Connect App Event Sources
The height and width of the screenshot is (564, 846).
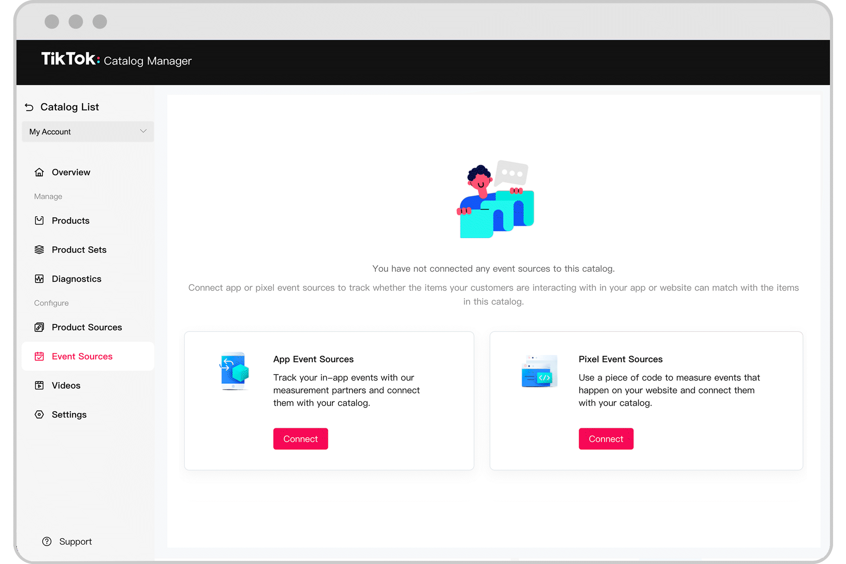[x=301, y=439]
